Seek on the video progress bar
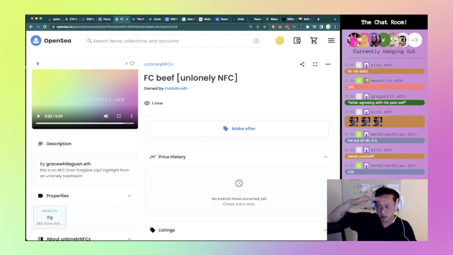The image size is (453, 255). click(85, 123)
